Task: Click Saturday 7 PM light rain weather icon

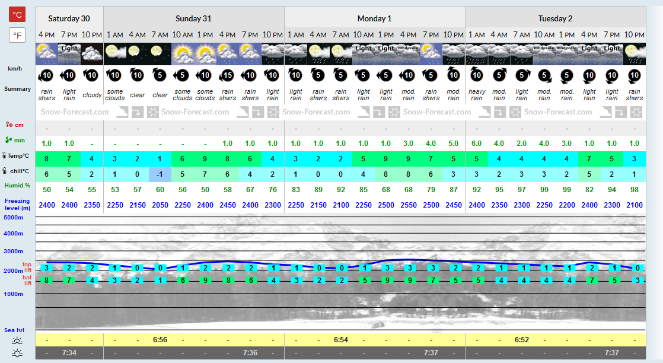Action: point(69,54)
